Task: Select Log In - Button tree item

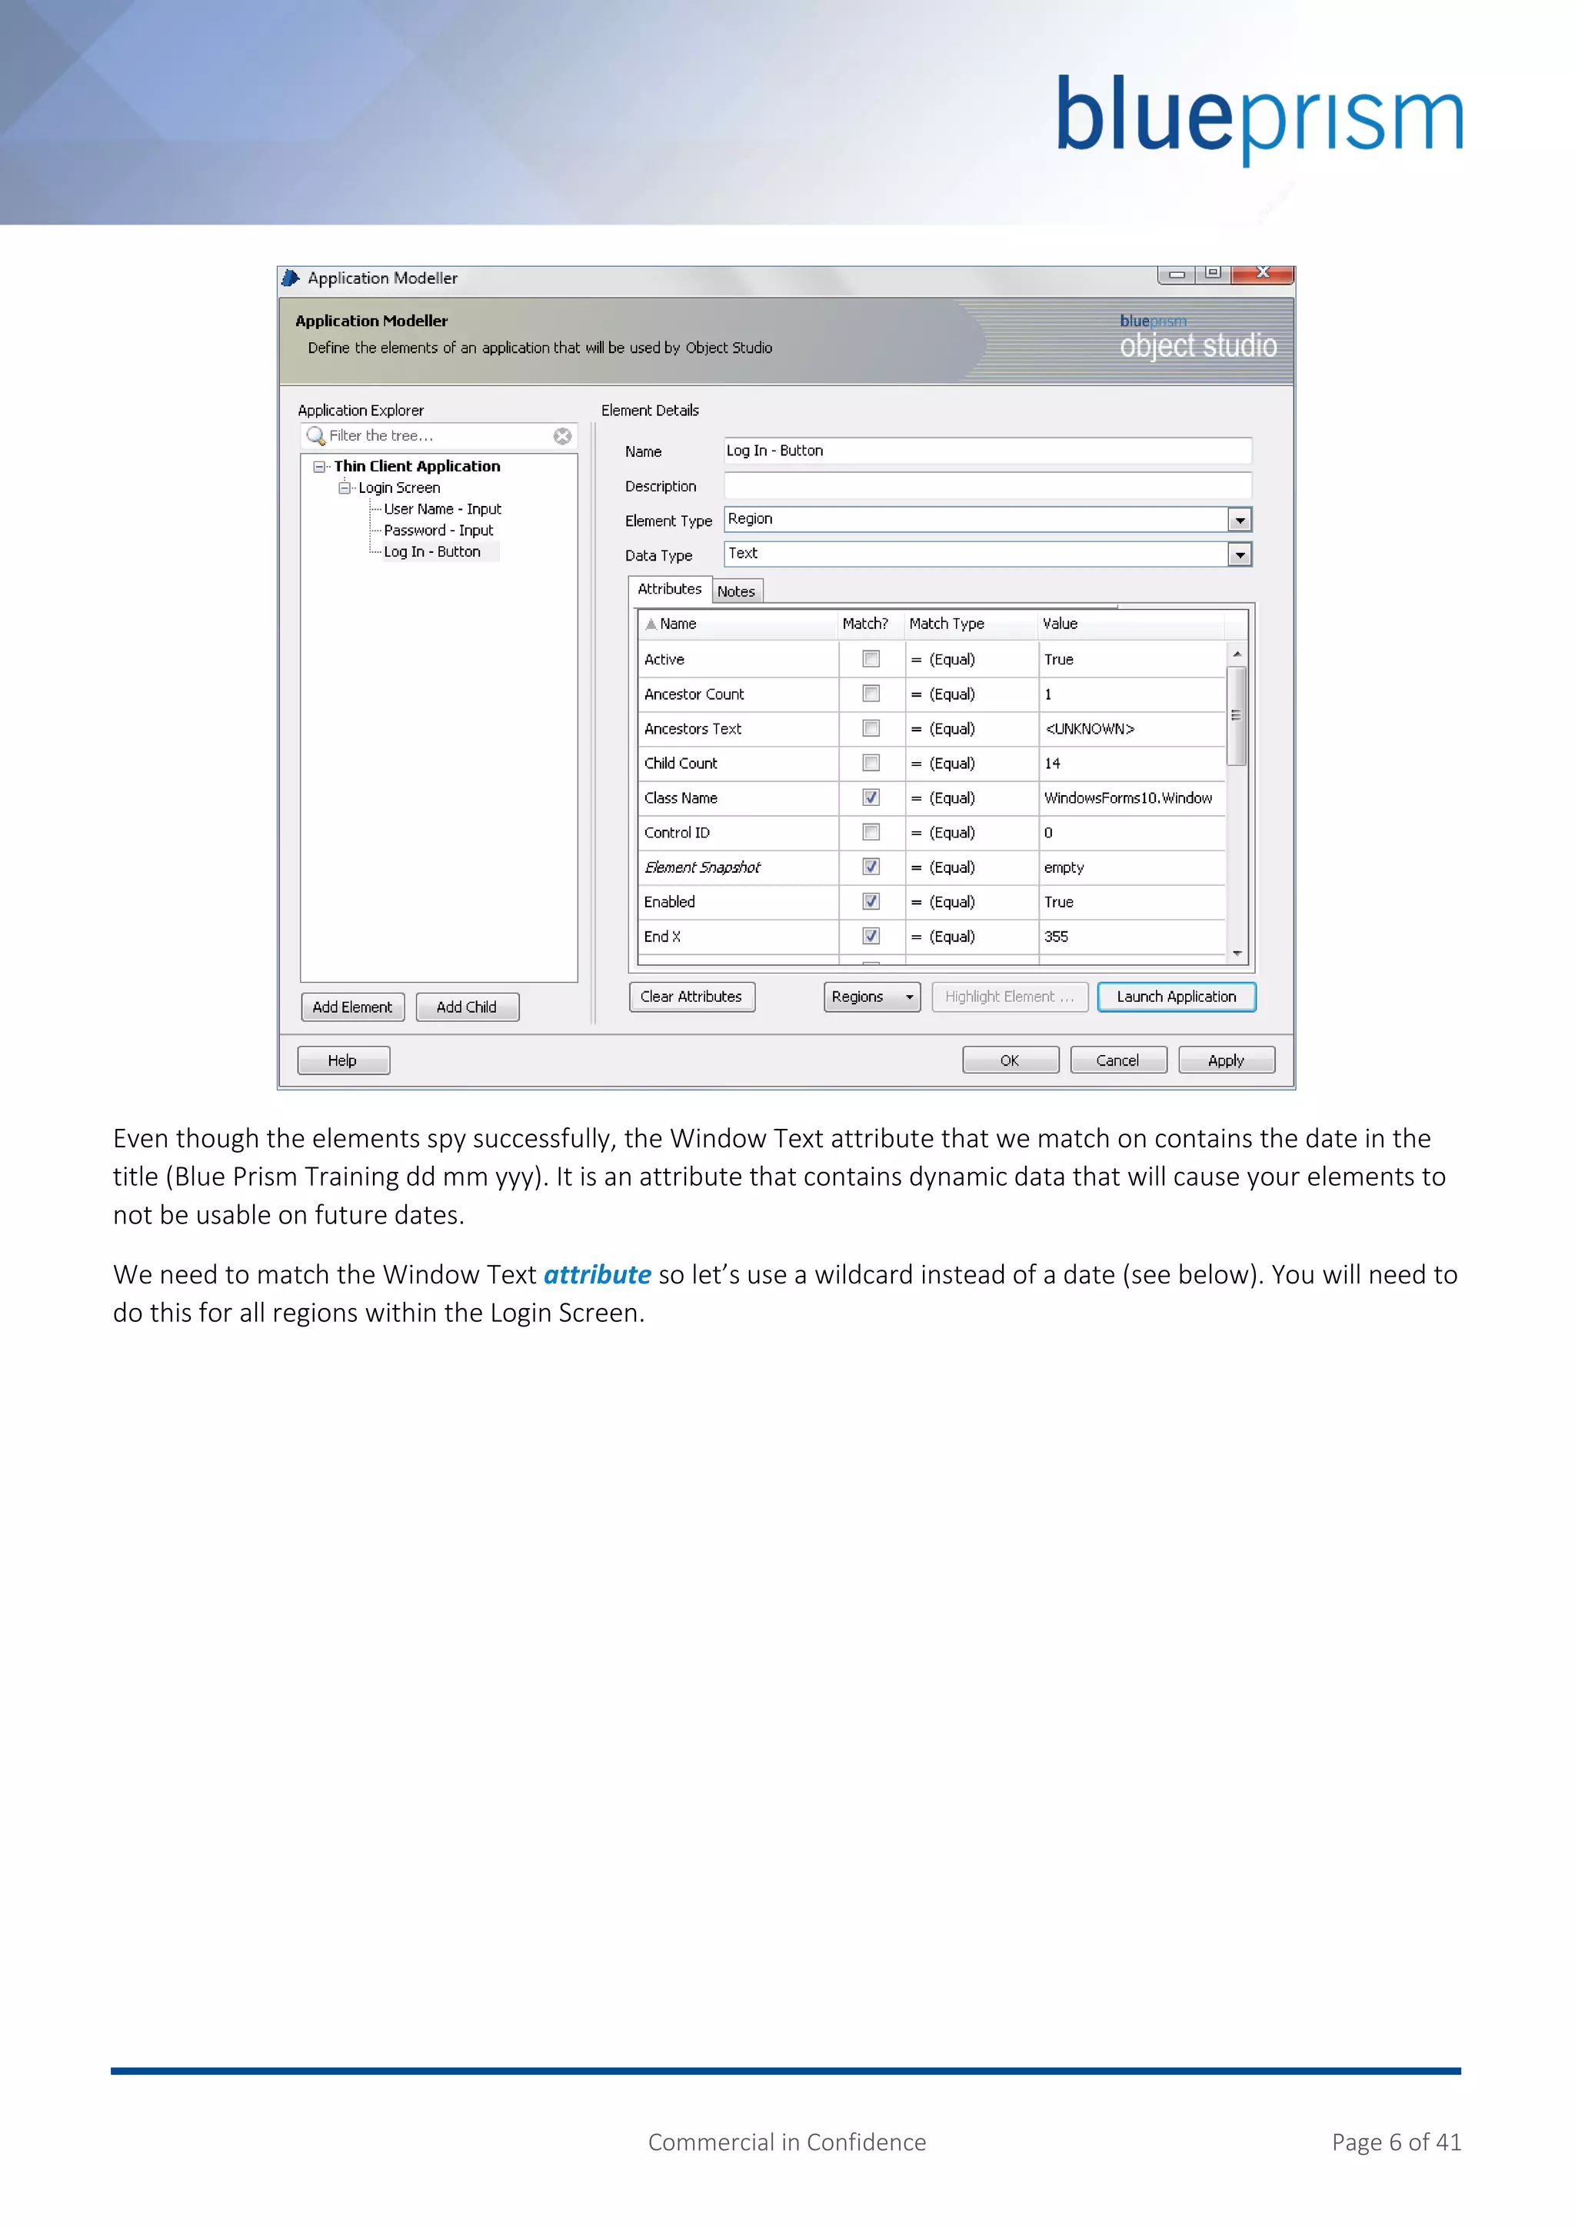Action: [x=432, y=552]
